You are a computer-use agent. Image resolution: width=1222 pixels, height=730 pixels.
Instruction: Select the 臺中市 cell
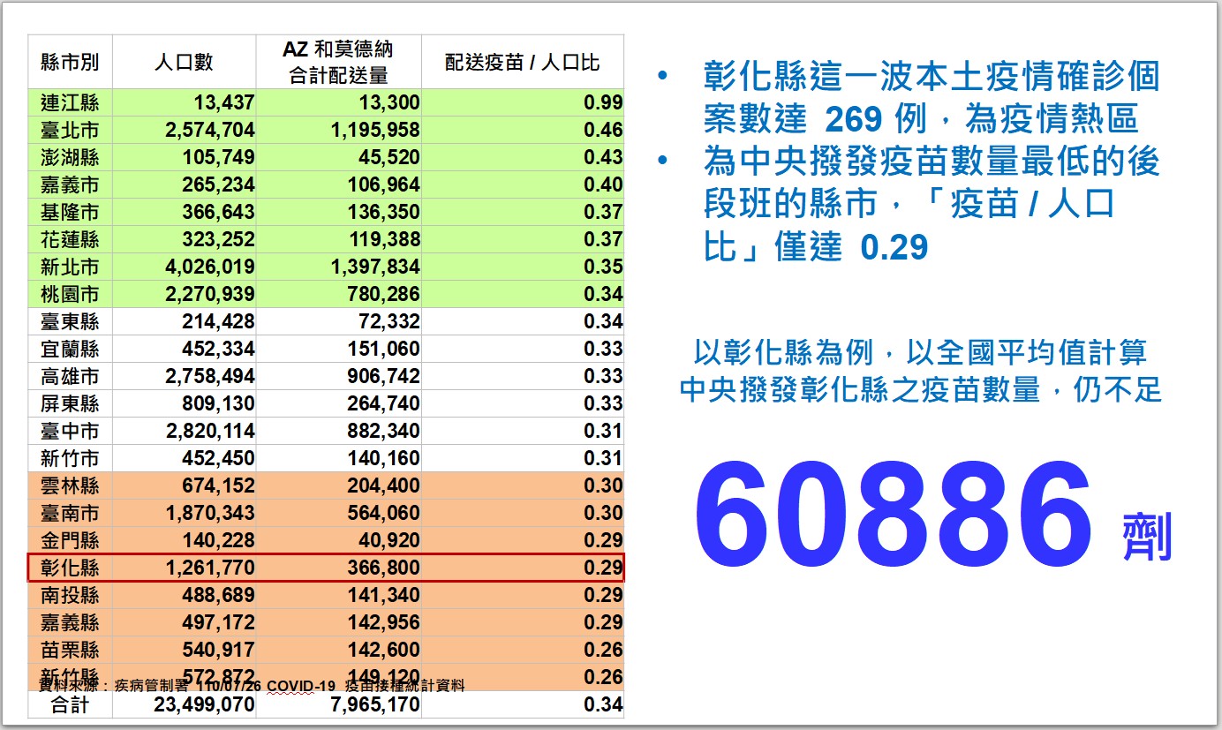[70, 431]
